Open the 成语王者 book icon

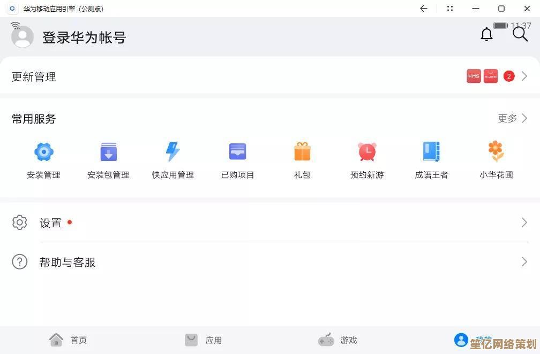point(432,151)
